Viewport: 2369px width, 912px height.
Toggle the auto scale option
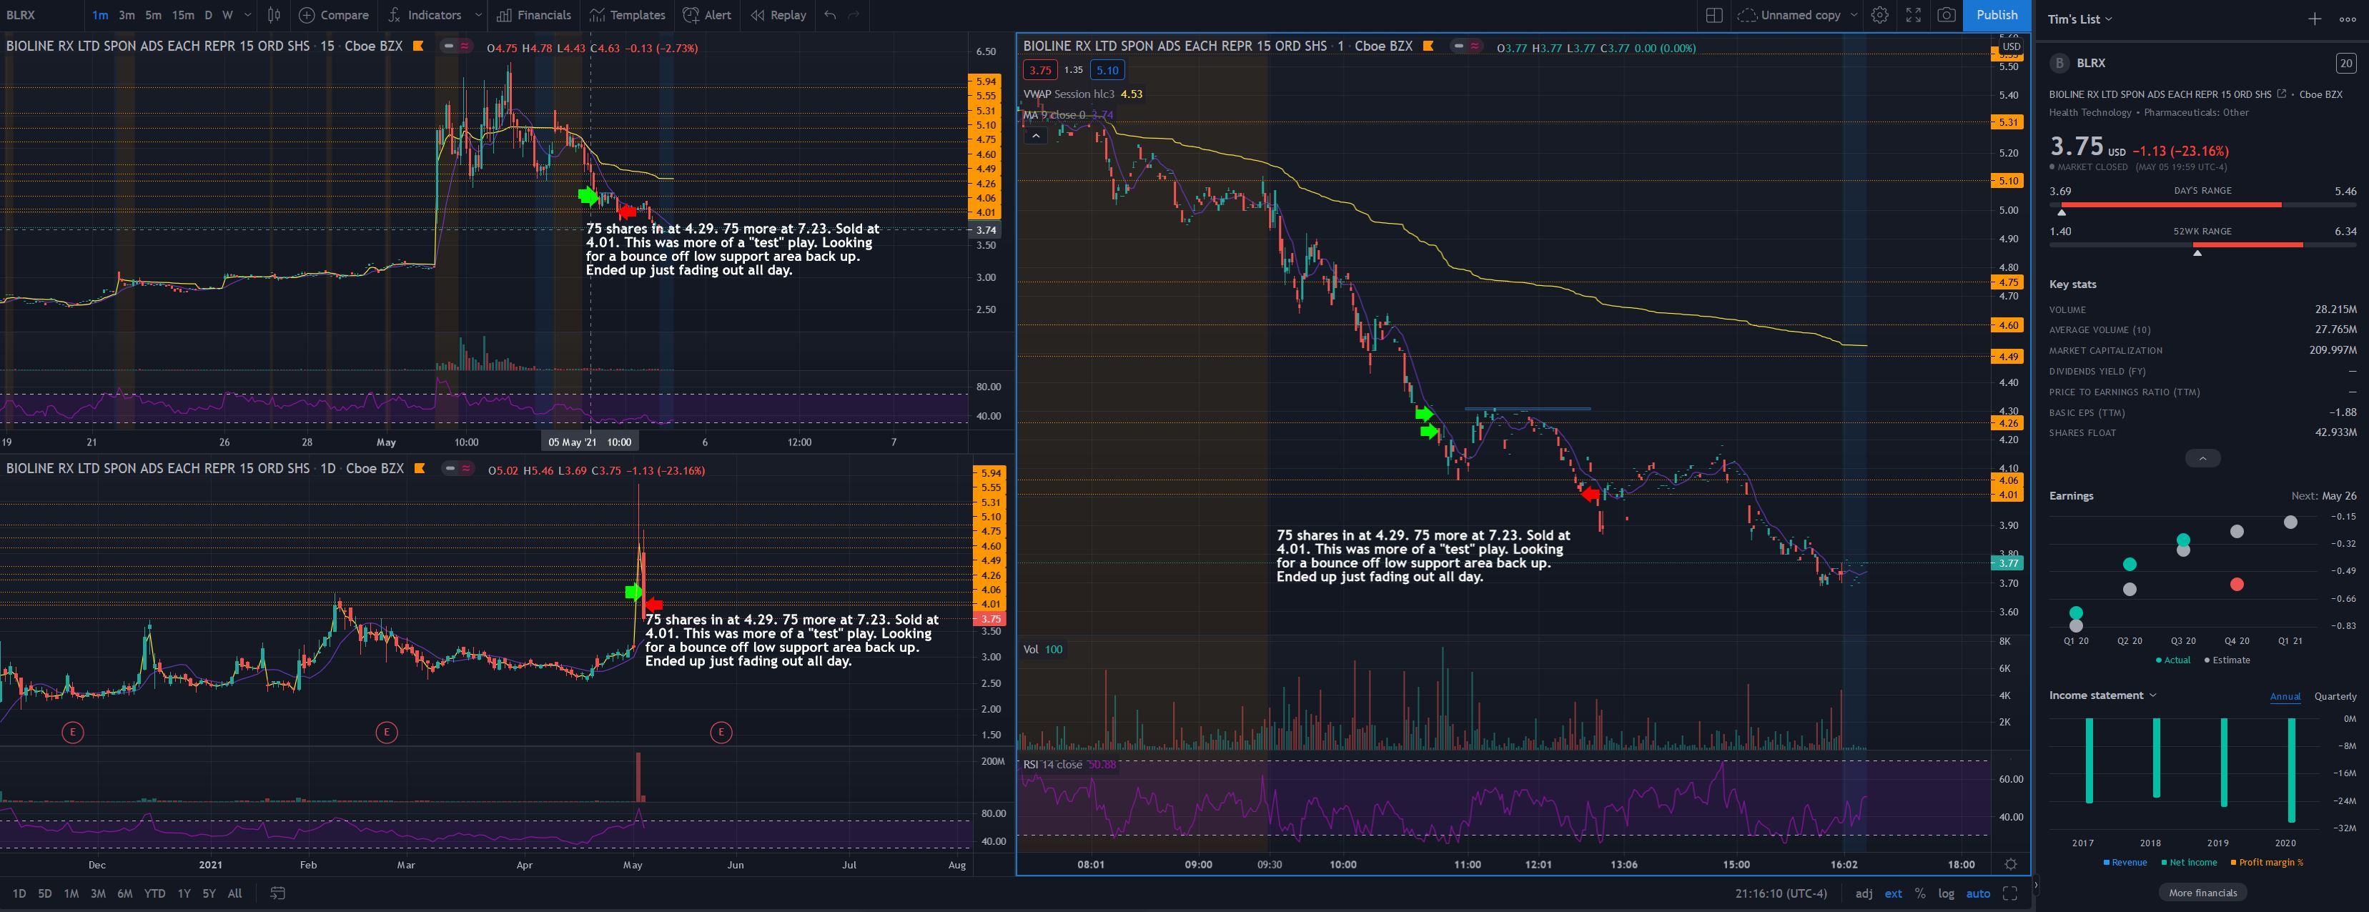(1977, 893)
